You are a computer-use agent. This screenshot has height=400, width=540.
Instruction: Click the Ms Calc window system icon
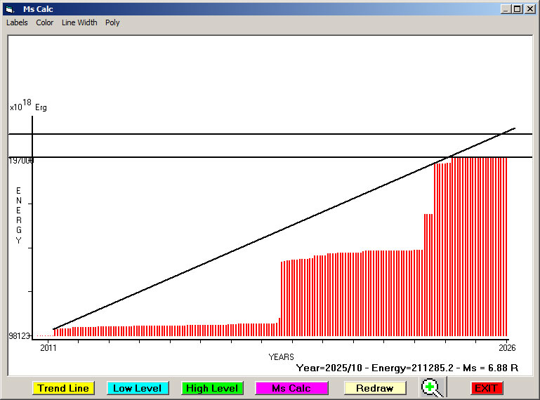coord(10,9)
